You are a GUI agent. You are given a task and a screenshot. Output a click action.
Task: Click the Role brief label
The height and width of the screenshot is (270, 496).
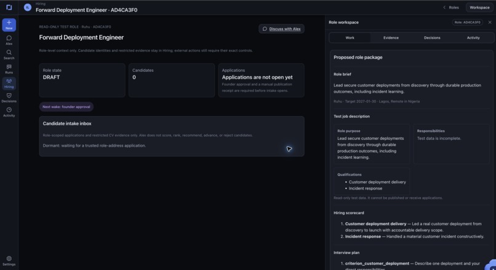point(342,74)
